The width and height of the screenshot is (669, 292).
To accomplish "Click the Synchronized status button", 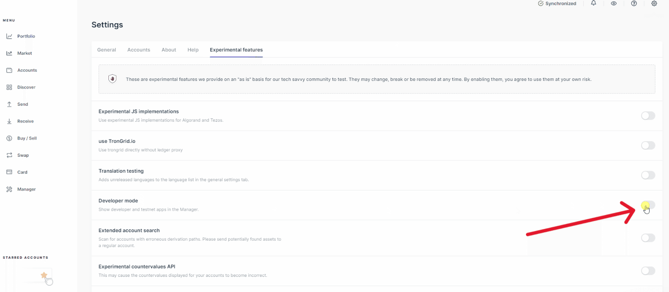I will click(557, 3).
